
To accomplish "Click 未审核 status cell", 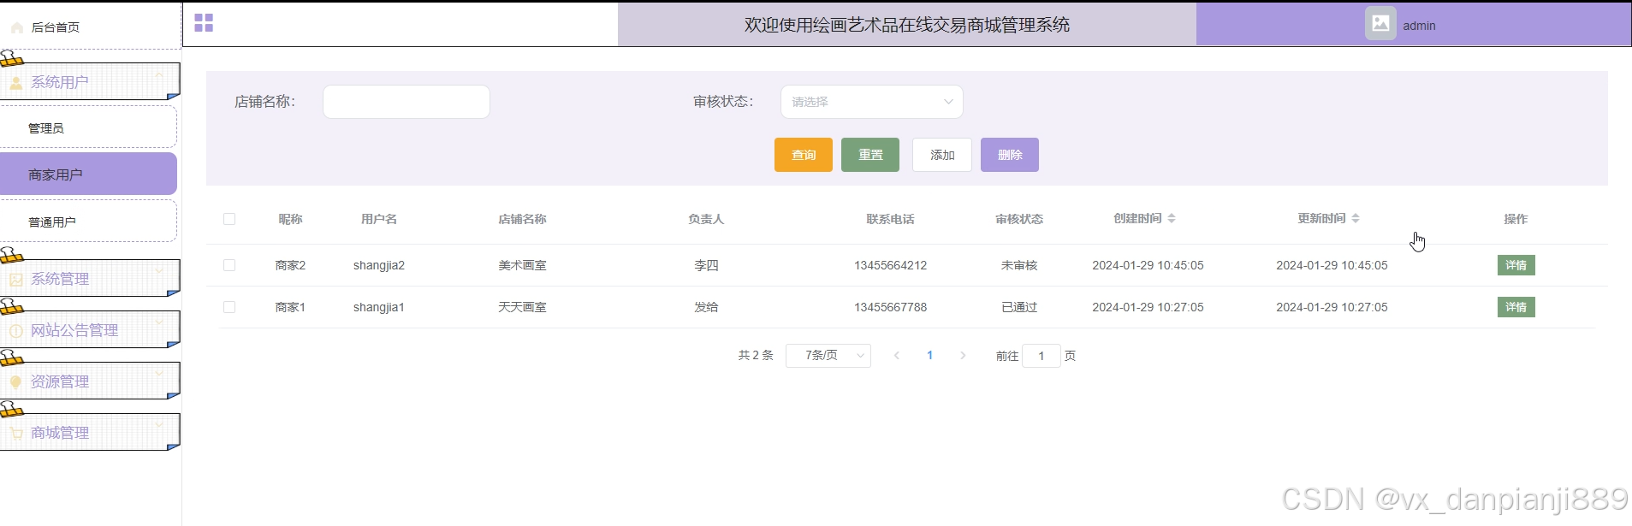I will pos(1019,265).
